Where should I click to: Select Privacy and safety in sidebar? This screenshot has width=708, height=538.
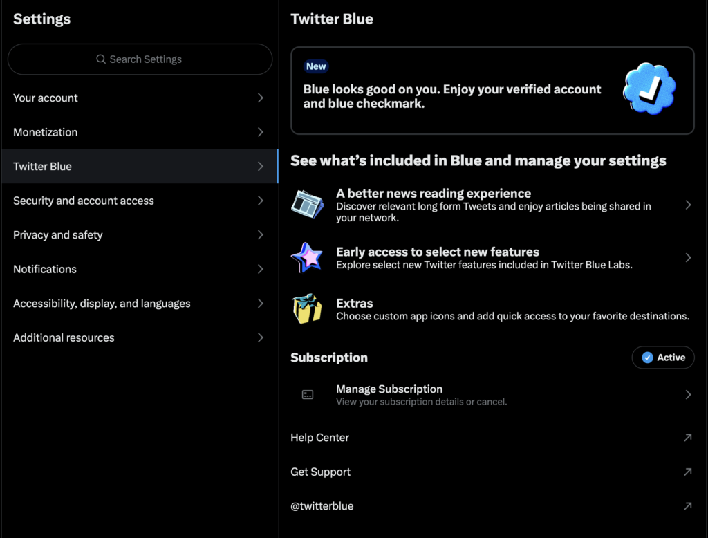(x=58, y=235)
